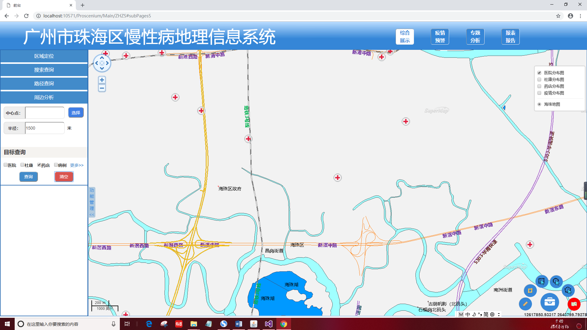The height and width of the screenshot is (330, 587).
Task: Select the rectangle selection tool
Action: pyautogui.click(x=541, y=281)
